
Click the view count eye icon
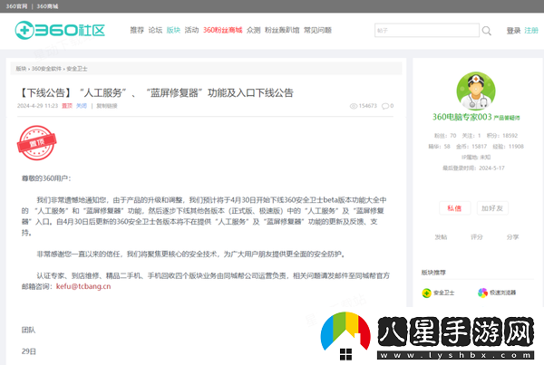click(354, 106)
